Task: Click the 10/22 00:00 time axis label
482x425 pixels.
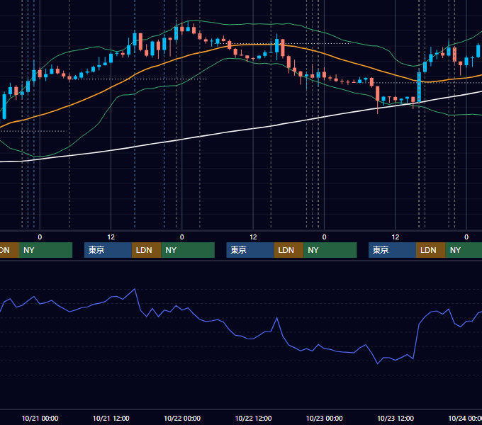Action: (x=182, y=418)
